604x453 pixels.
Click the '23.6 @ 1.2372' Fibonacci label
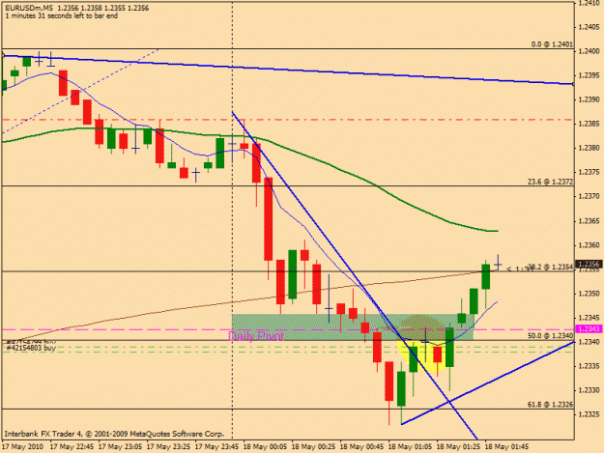tap(550, 182)
